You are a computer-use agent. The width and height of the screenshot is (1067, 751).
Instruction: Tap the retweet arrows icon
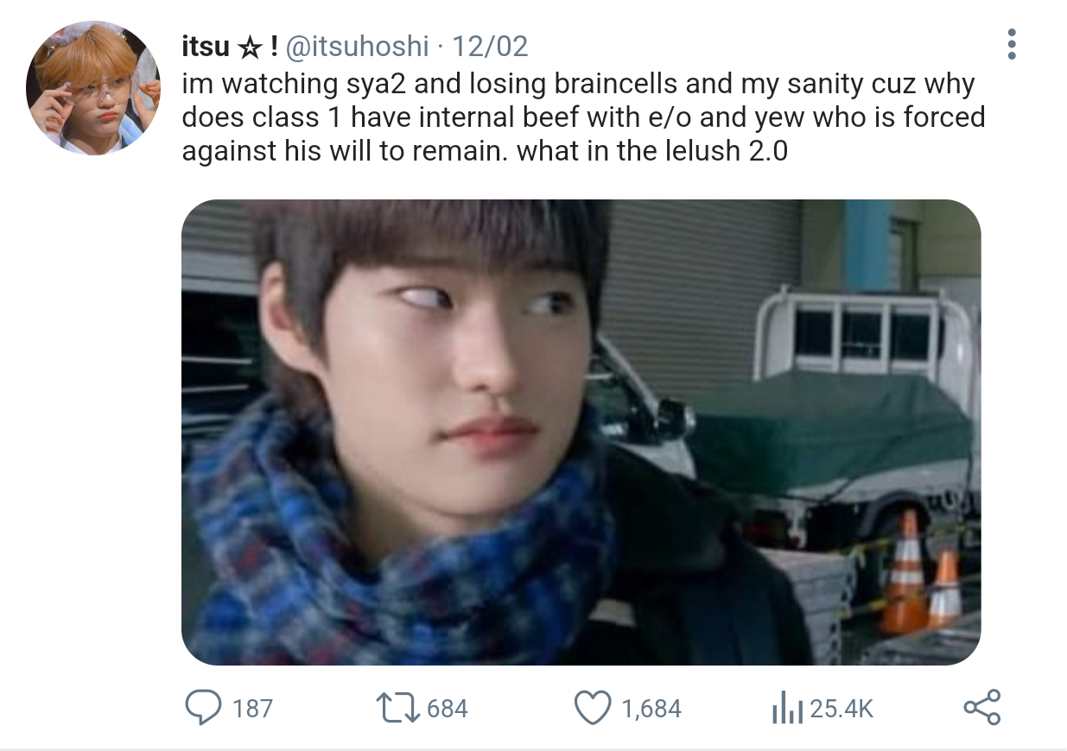click(x=400, y=708)
